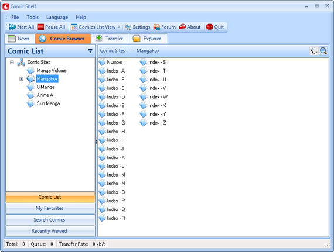Expand the MangaFox tree node
334x252 pixels.
(21, 79)
